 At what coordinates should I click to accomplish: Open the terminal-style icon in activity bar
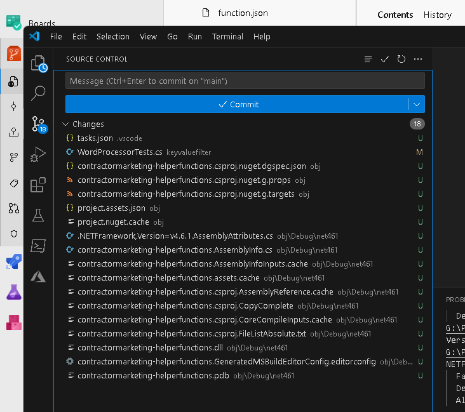tap(38, 246)
